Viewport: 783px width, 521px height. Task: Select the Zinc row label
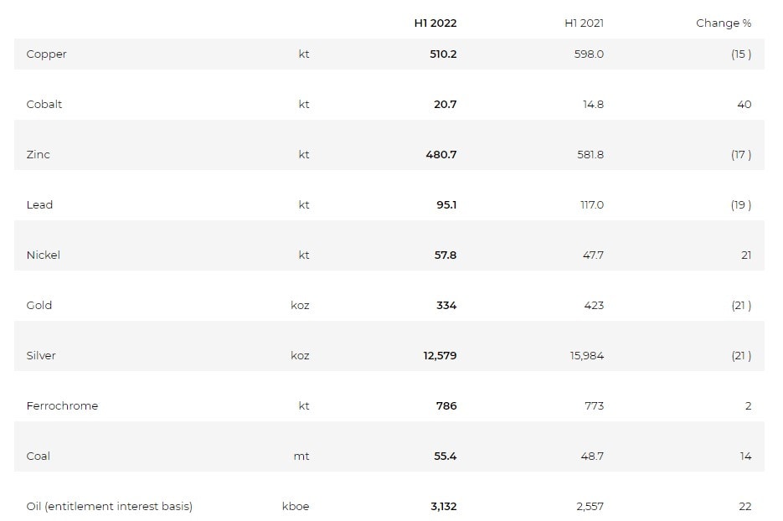(38, 155)
